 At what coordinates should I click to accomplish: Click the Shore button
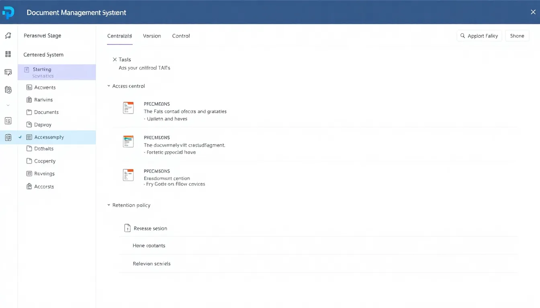click(x=517, y=36)
